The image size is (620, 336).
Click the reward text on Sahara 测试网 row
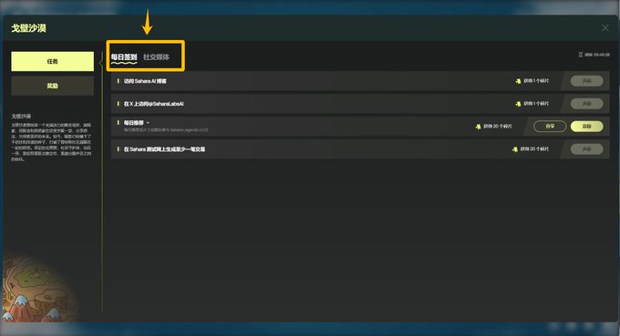tap(534, 149)
